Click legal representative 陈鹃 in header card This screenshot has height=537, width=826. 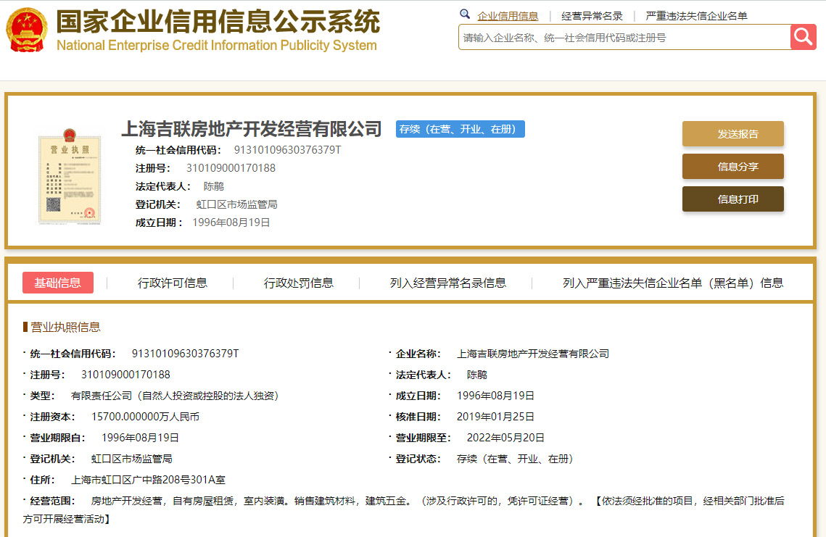pos(214,186)
